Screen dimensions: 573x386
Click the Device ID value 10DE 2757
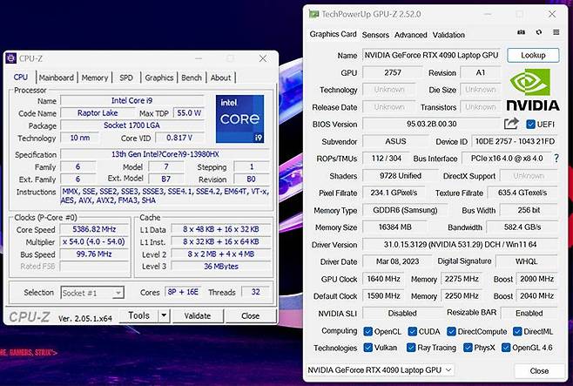point(515,141)
